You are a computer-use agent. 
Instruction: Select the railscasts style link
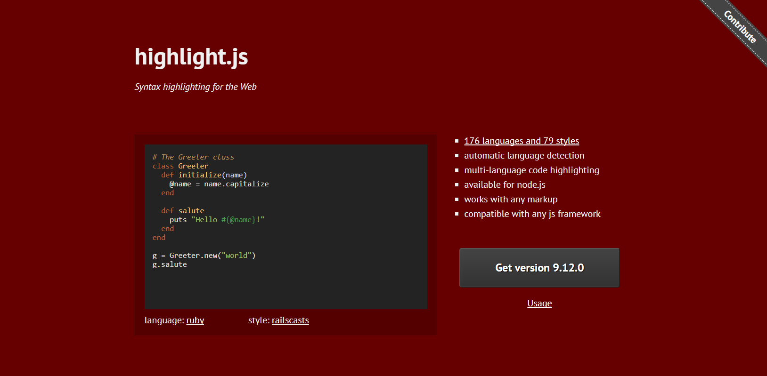pyautogui.click(x=290, y=320)
